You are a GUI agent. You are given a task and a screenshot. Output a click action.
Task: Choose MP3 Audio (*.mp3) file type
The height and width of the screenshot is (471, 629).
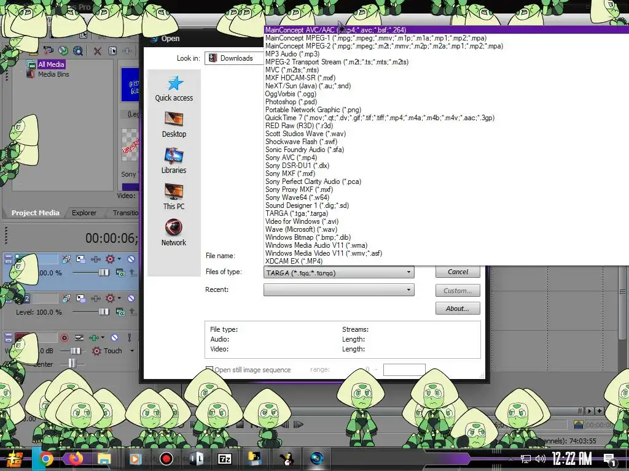click(x=447, y=54)
